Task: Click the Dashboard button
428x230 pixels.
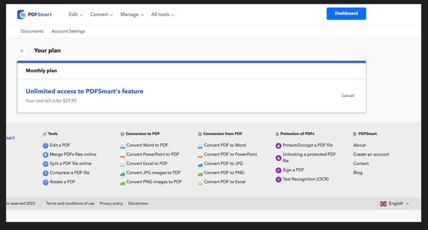Action: click(346, 13)
